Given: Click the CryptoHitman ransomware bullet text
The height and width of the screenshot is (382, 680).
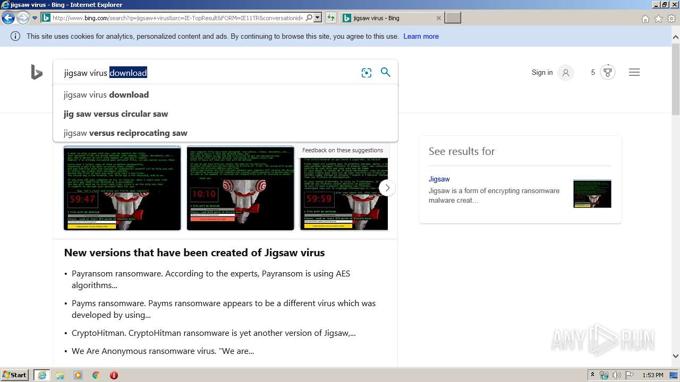Looking at the screenshot, I should [x=214, y=333].
